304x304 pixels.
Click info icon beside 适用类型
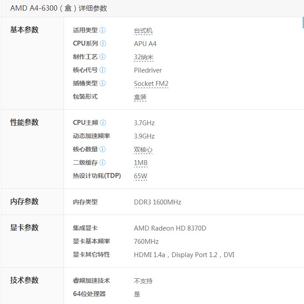coord(103,30)
